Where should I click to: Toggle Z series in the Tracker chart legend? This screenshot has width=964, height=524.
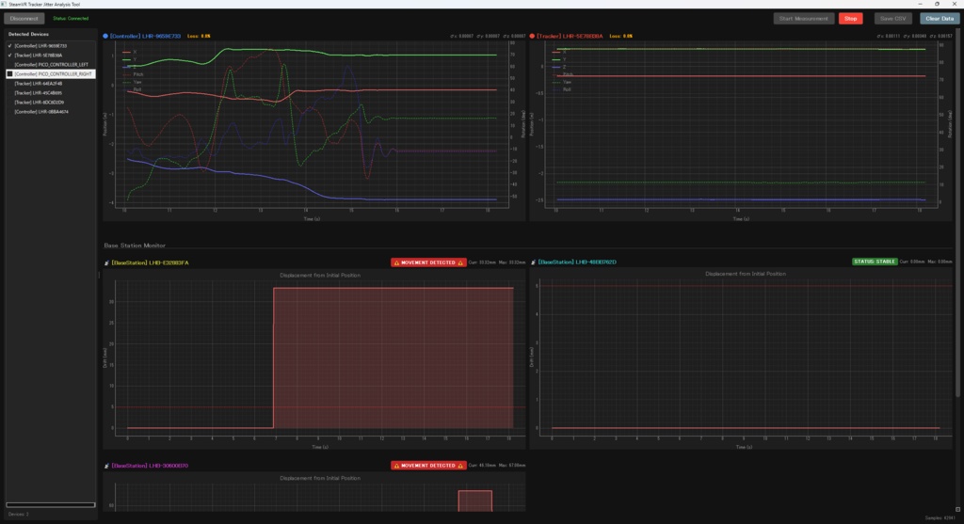point(559,67)
